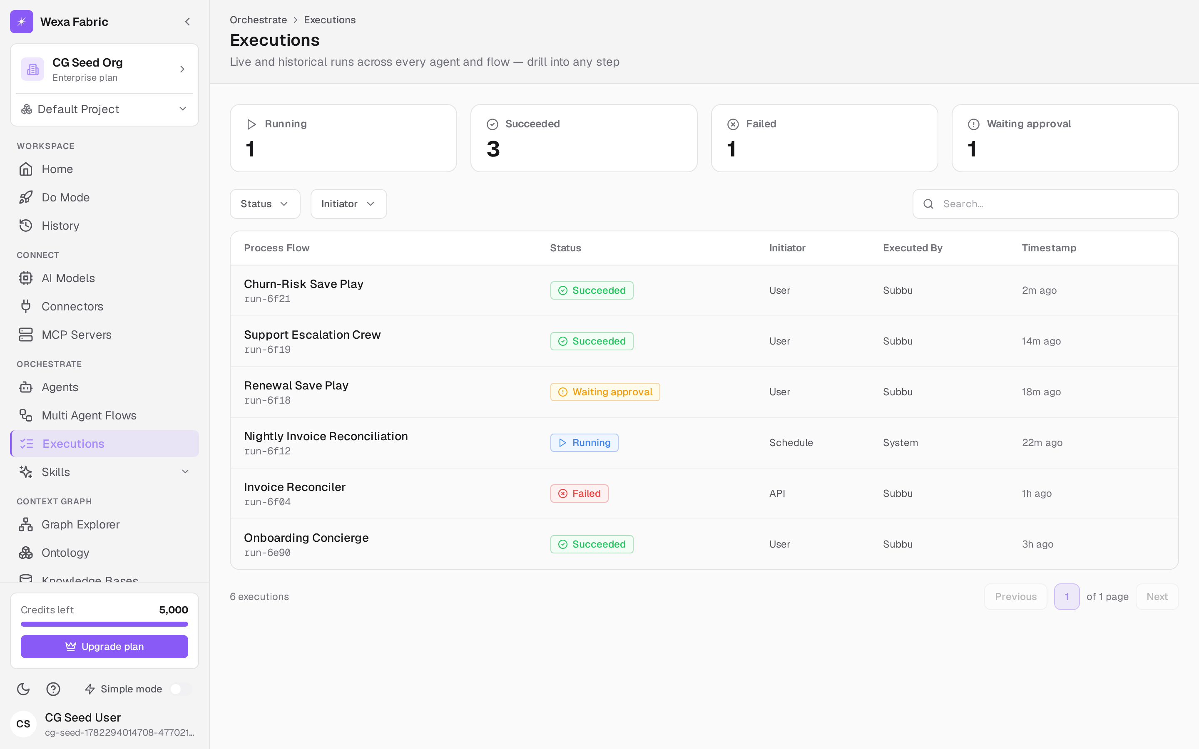1199x749 pixels.
Task: Click Succeeded badge on Churn-Risk Save Play
Action: coord(592,291)
